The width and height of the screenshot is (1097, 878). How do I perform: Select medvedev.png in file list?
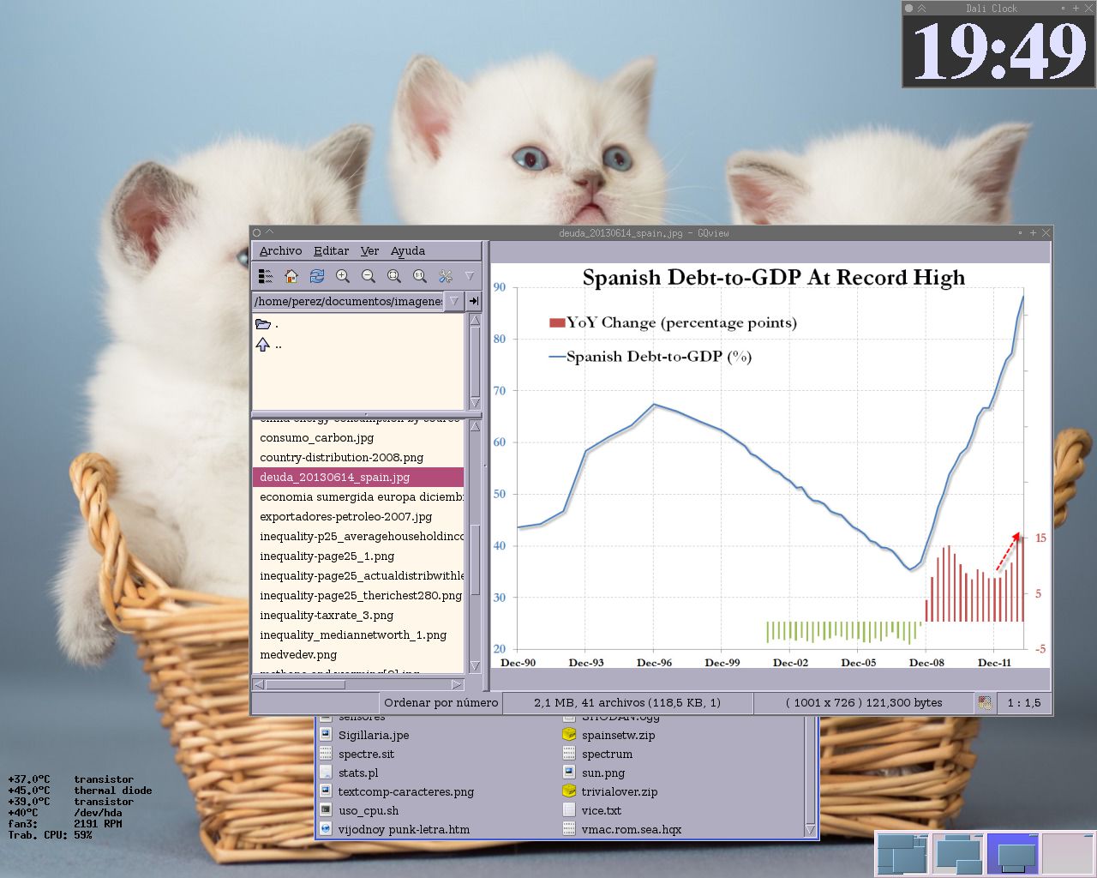358,654
